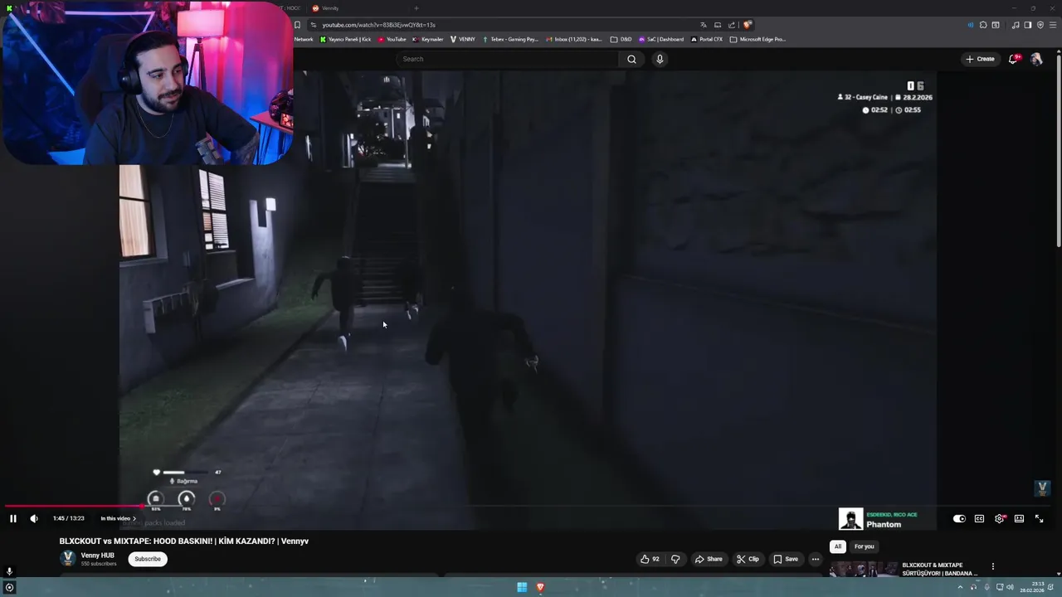
Task: Subscribe to Venny HUB
Action: coord(148,559)
